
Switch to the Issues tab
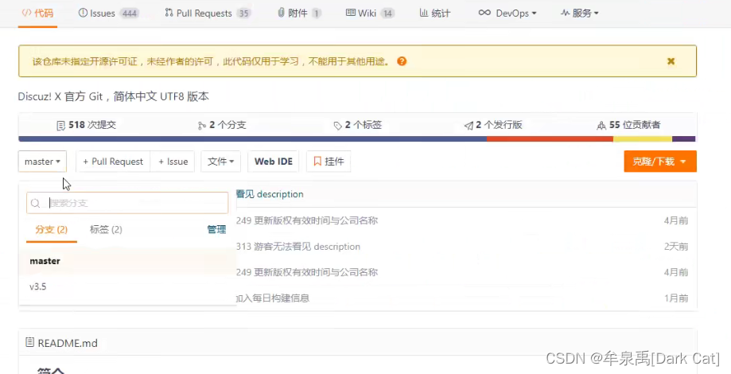pos(109,13)
